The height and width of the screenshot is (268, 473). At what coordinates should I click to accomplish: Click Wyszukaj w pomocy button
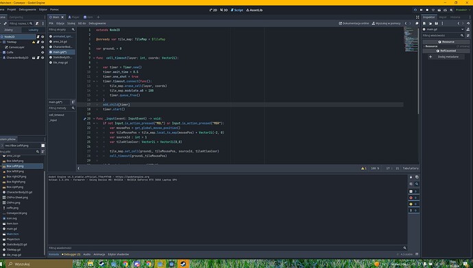[386, 23]
